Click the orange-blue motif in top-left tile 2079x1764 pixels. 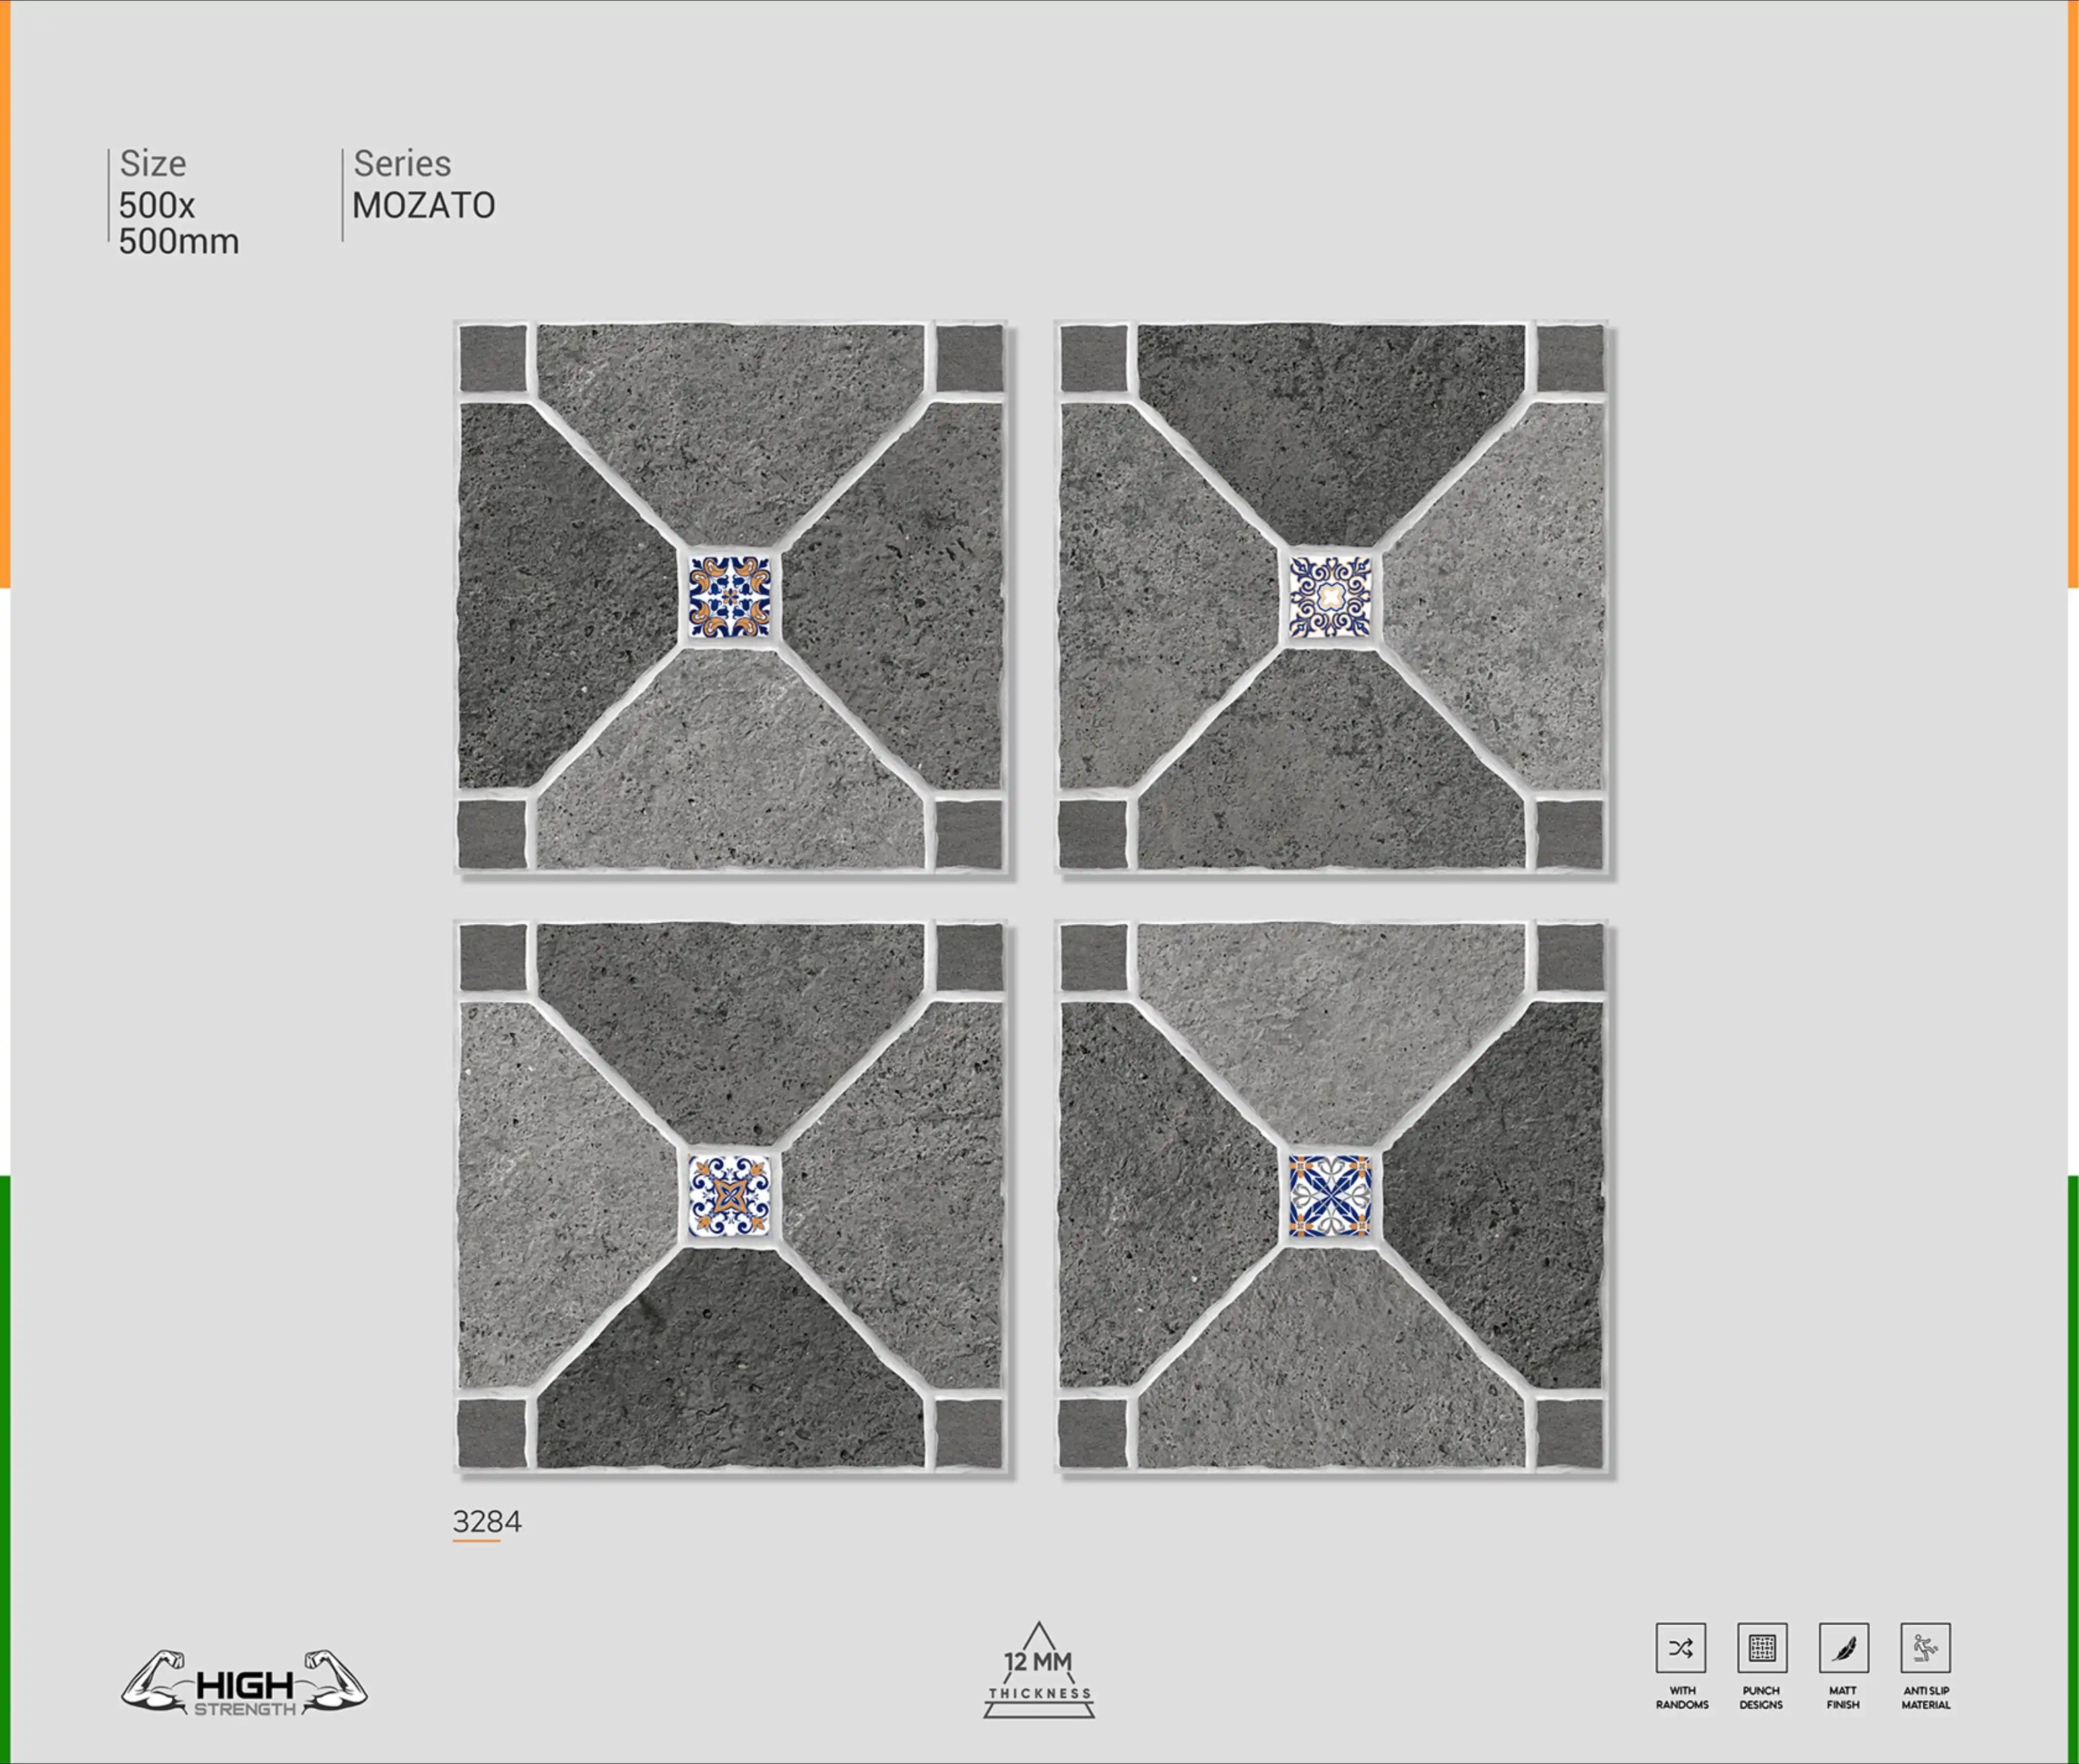(730, 597)
